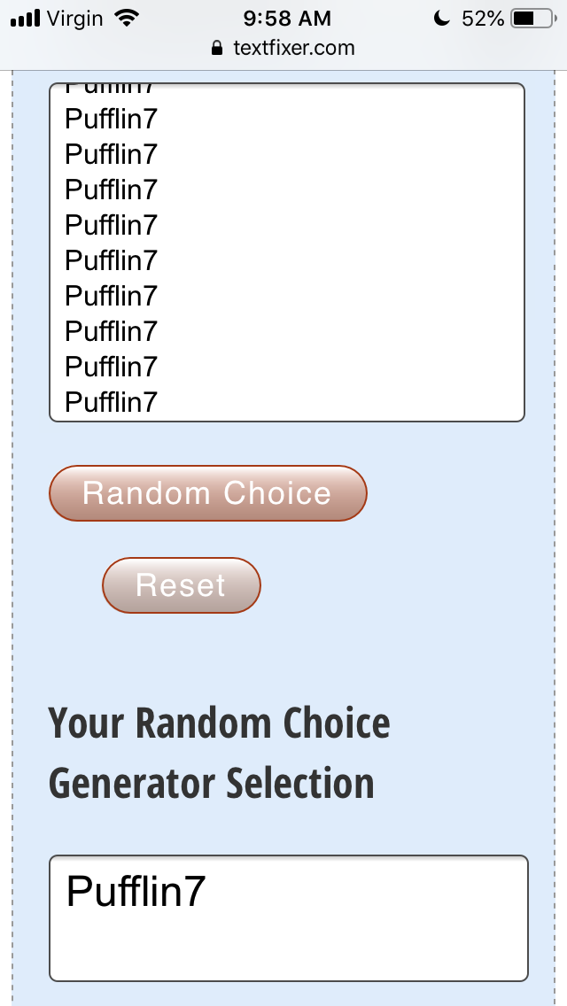Tap the padlock icon beside textfixer.com
This screenshot has height=1006, width=567.
tap(217, 48)
